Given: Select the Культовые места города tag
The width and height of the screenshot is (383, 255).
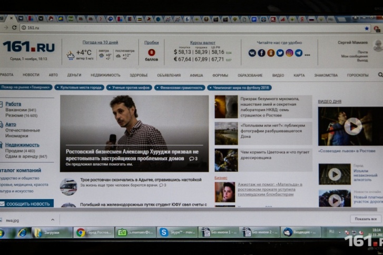Looking at the screenshot, I should pos(79,87).
